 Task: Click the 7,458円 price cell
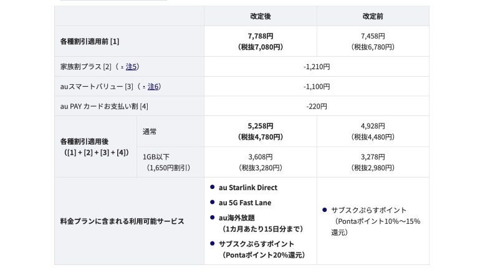coord(373,41)
